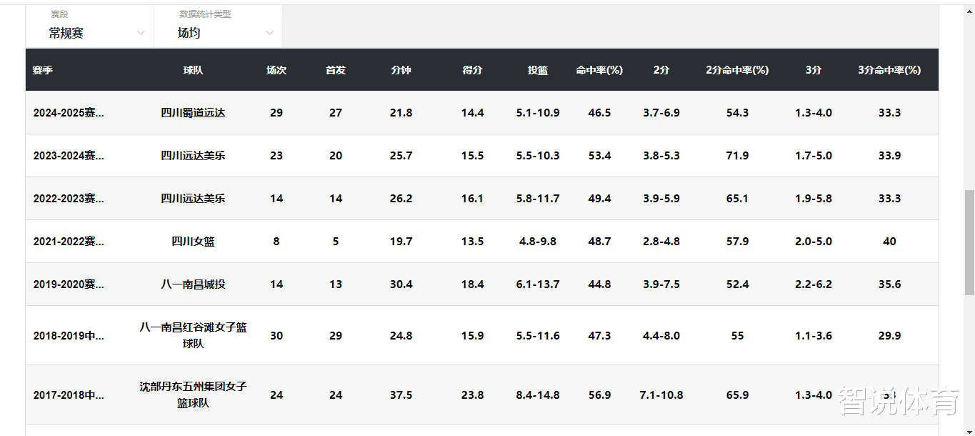Viewport: 975px width, 436px height.
Task: Click team name 八一南昌城投
Action: [x=193, y=284]
